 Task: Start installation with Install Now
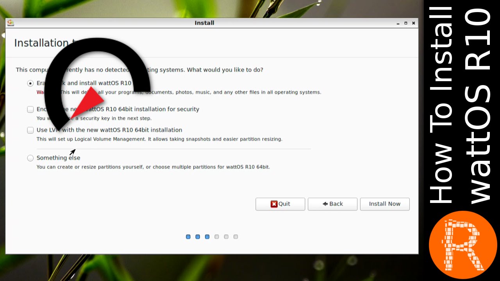click(x=385, y=204)
